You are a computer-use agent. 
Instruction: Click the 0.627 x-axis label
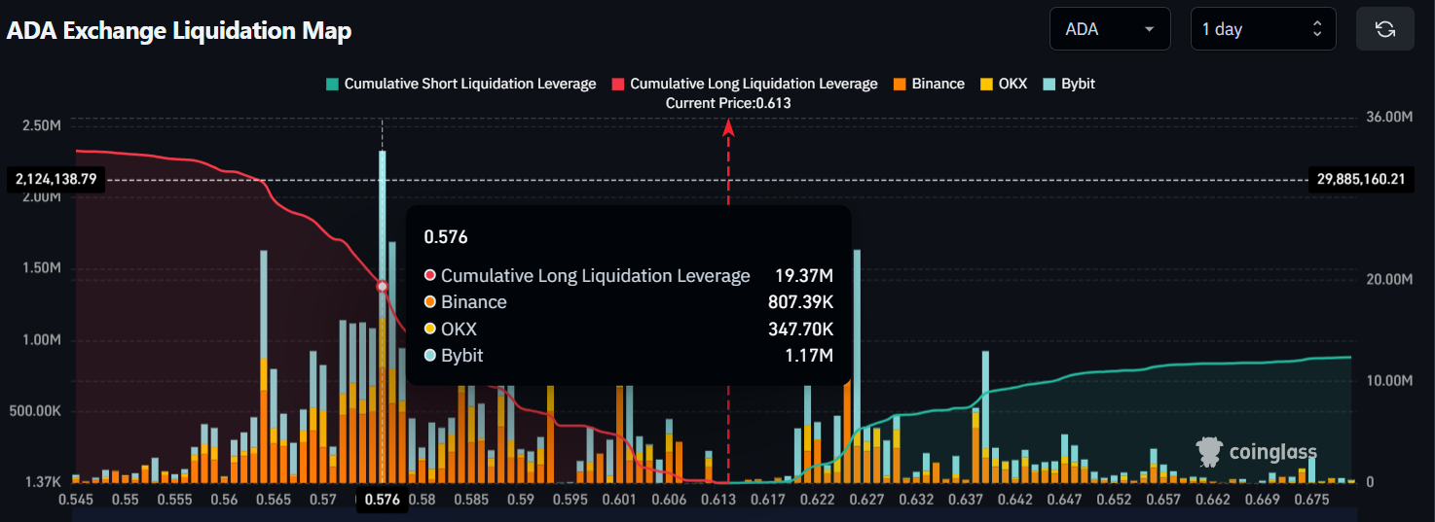(866, 500)
